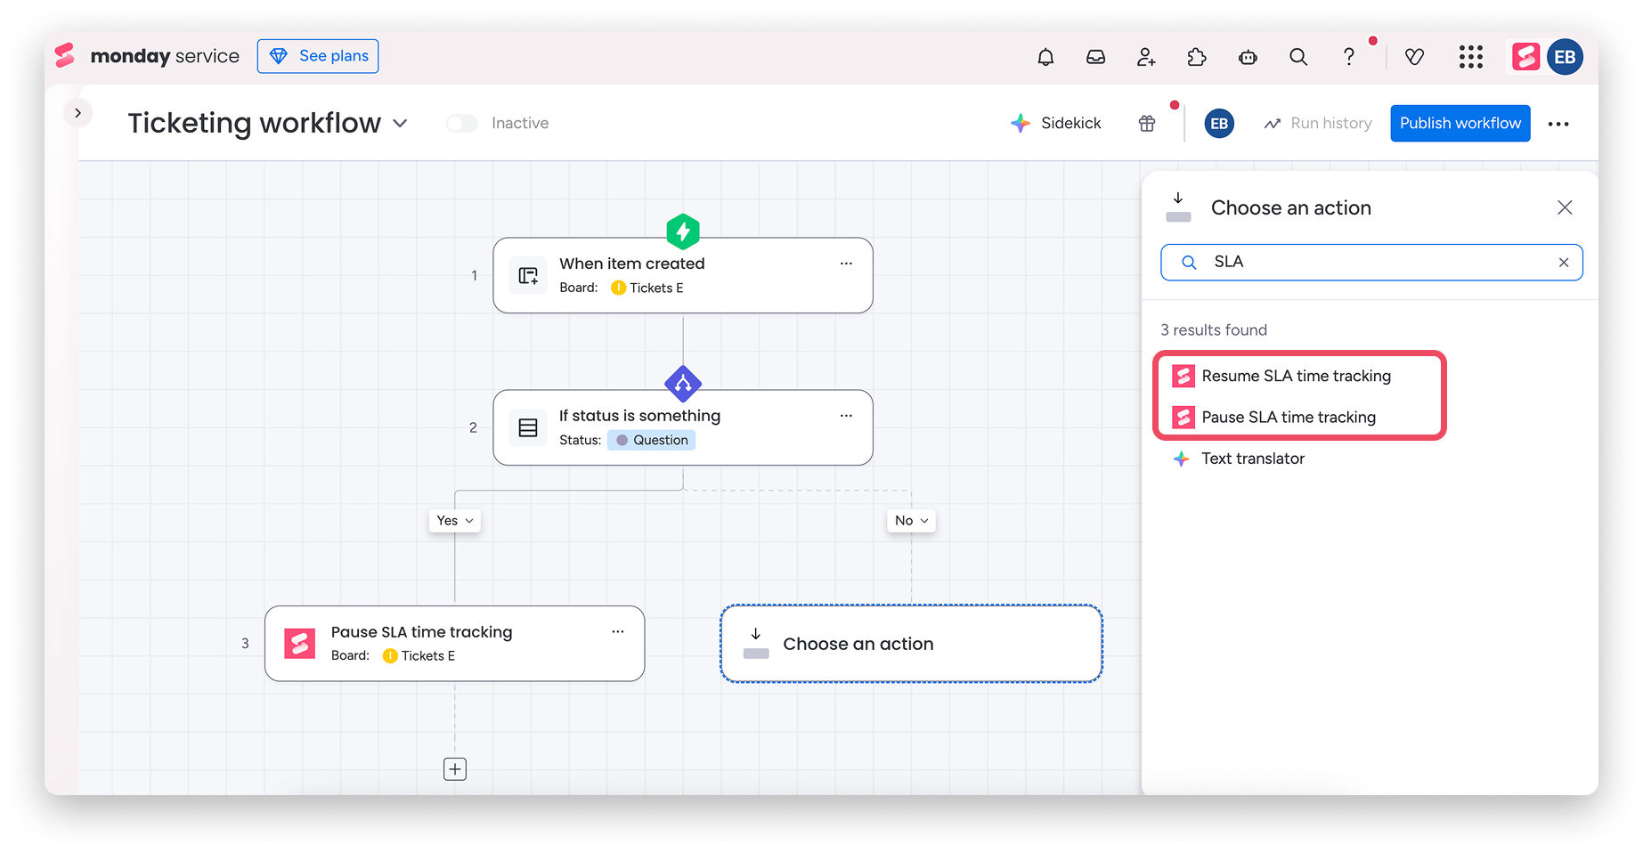1643x853 pixels.
Task: Click the 3 results found text
Action: coord(1214,330)
